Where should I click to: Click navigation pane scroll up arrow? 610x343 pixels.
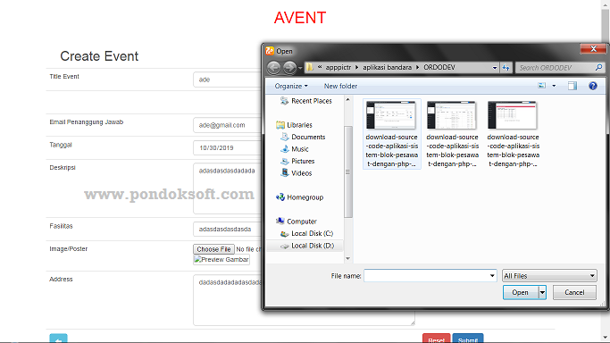[x=347, y=100]
